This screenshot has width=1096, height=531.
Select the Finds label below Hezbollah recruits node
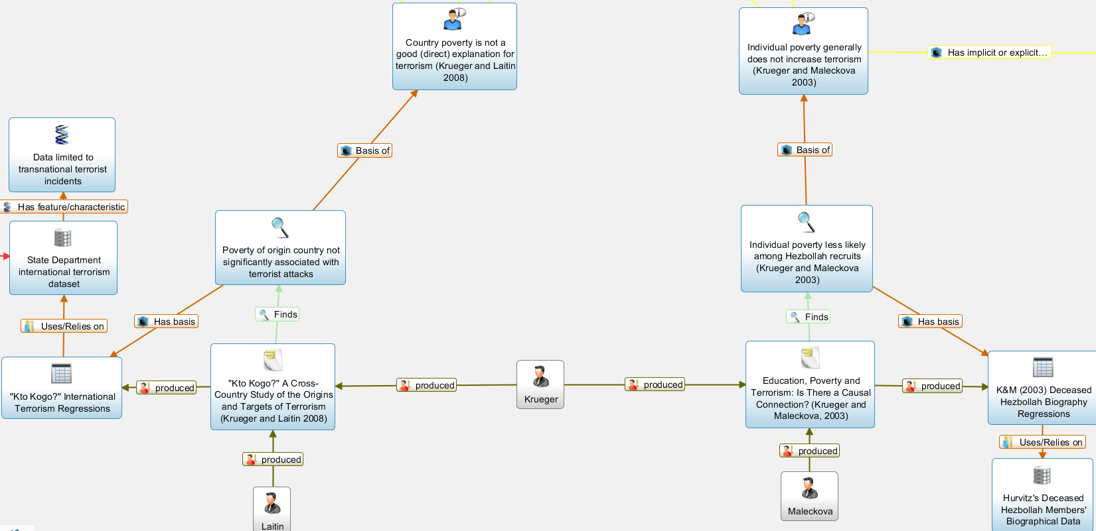809,317
